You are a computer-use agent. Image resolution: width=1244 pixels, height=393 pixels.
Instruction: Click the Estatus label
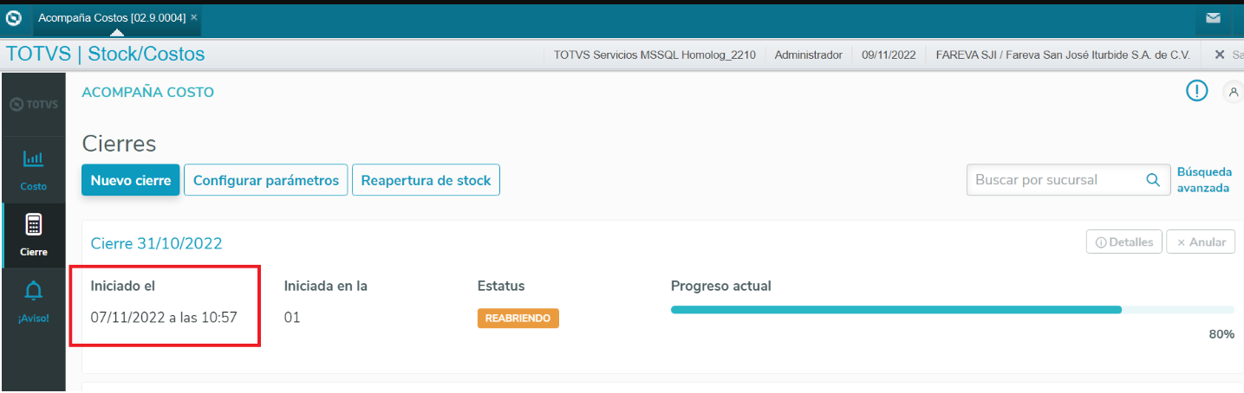(x=501, y=286)
